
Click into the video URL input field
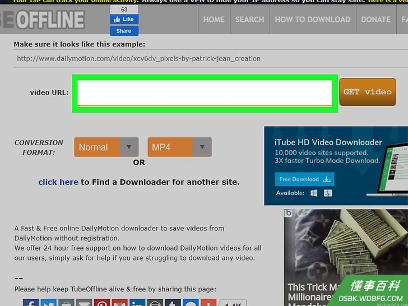coord(205,93)
